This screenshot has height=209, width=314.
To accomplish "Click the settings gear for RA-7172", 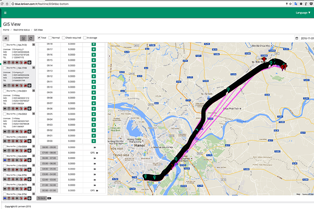I will pyautogui.click(x=29, y=62).
